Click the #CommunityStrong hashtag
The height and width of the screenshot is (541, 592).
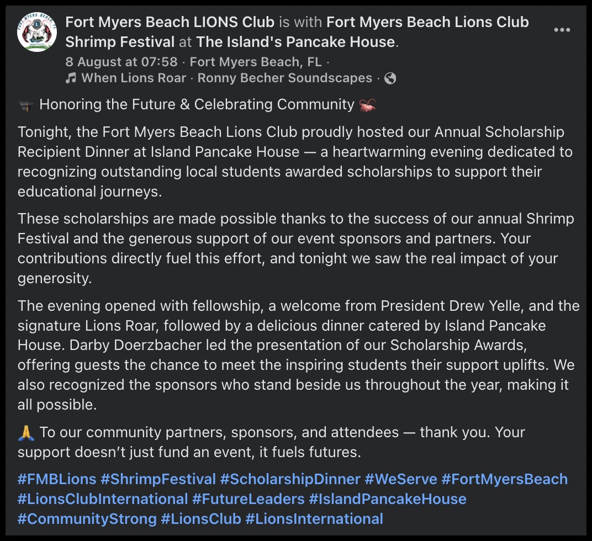(x=87, y=519)
